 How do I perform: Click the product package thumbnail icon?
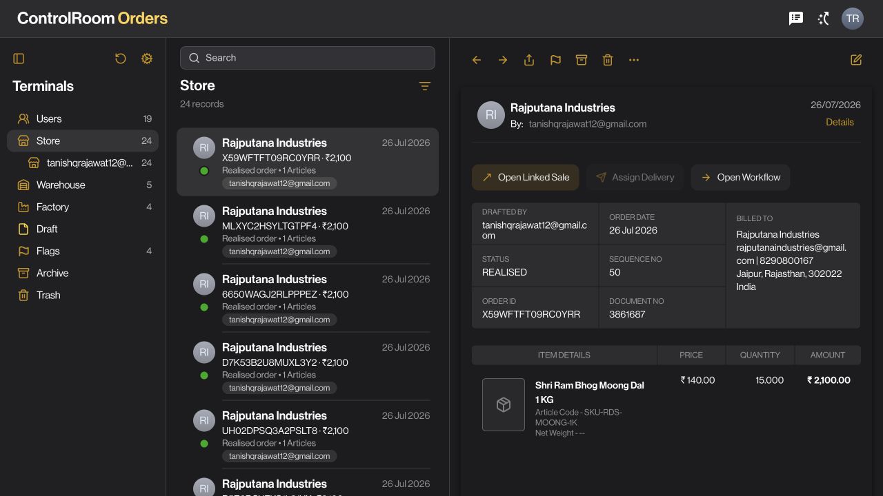point(504,404)
